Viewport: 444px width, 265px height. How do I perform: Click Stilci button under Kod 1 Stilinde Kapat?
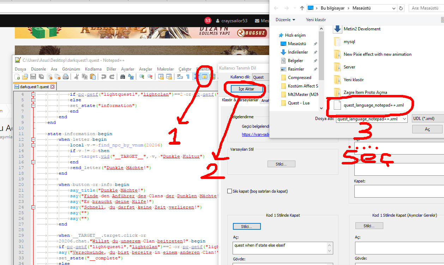(x=247, y=226)
